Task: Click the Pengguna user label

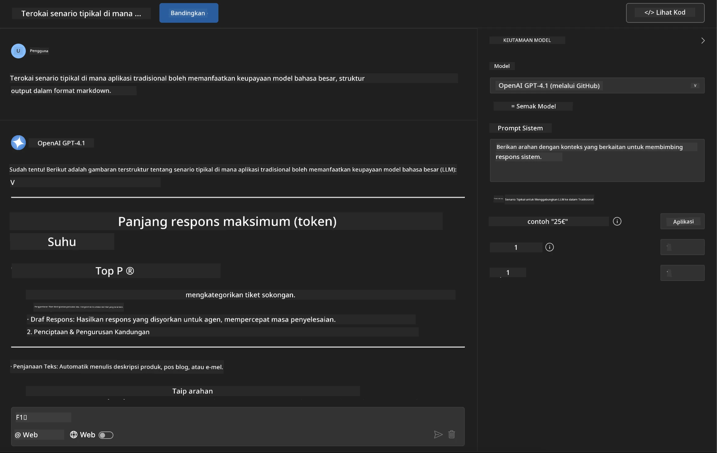Action: click(39, 51)
